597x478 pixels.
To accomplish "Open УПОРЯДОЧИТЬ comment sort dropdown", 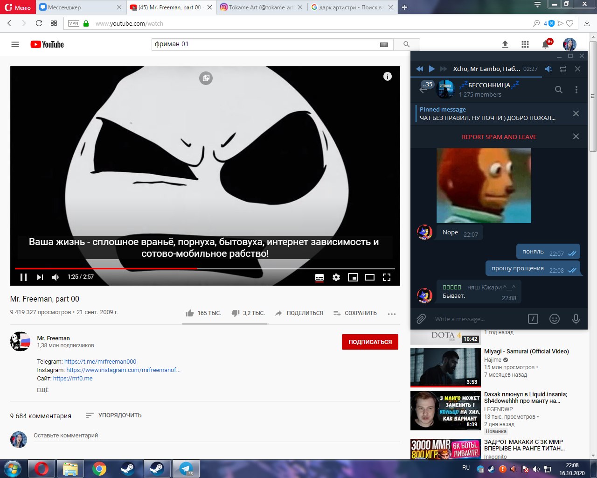I will 114,415.
